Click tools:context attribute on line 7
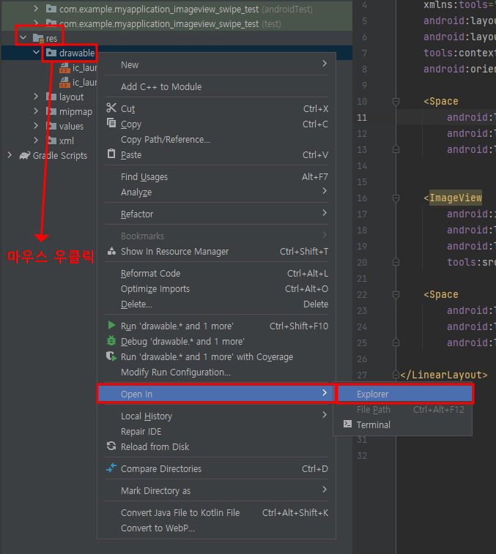496x554 pixels. point(459,53)
